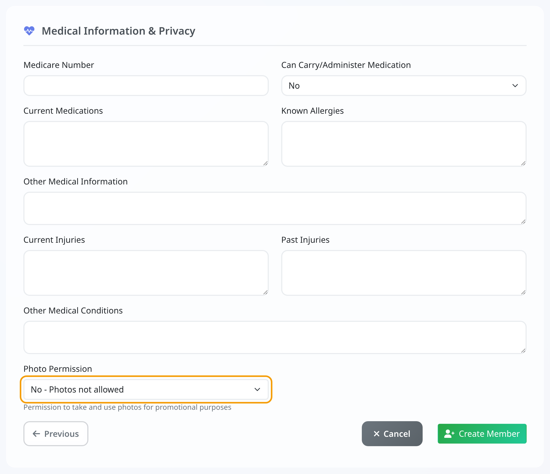This screenshot has height=474, width=550.
Task: Click the Cancel button
Action: tap(392, 434)
